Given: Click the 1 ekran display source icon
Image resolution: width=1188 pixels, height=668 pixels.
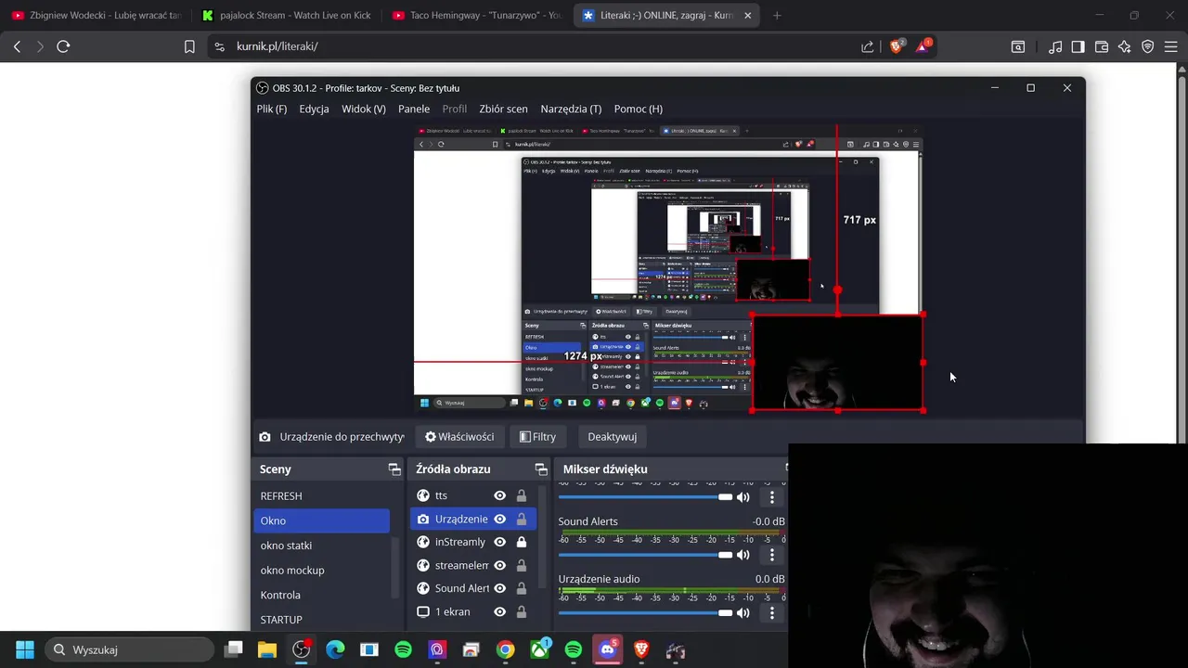Looking at the screenshot, I should 423,611.
